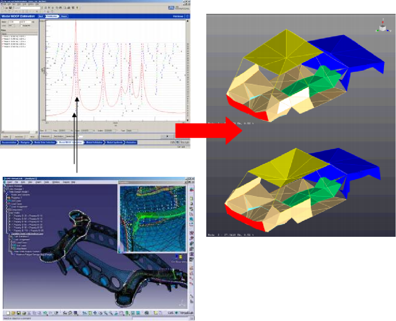Image resolution: width=396 pixels, height=321 pixels.
Task: Click the New document icon in Virtual.Lab bottom toolbar
Action: click(7, 313)
